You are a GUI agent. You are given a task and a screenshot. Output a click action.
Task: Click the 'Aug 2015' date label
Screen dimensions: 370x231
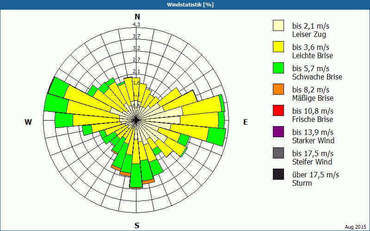(x=356, y=227)
